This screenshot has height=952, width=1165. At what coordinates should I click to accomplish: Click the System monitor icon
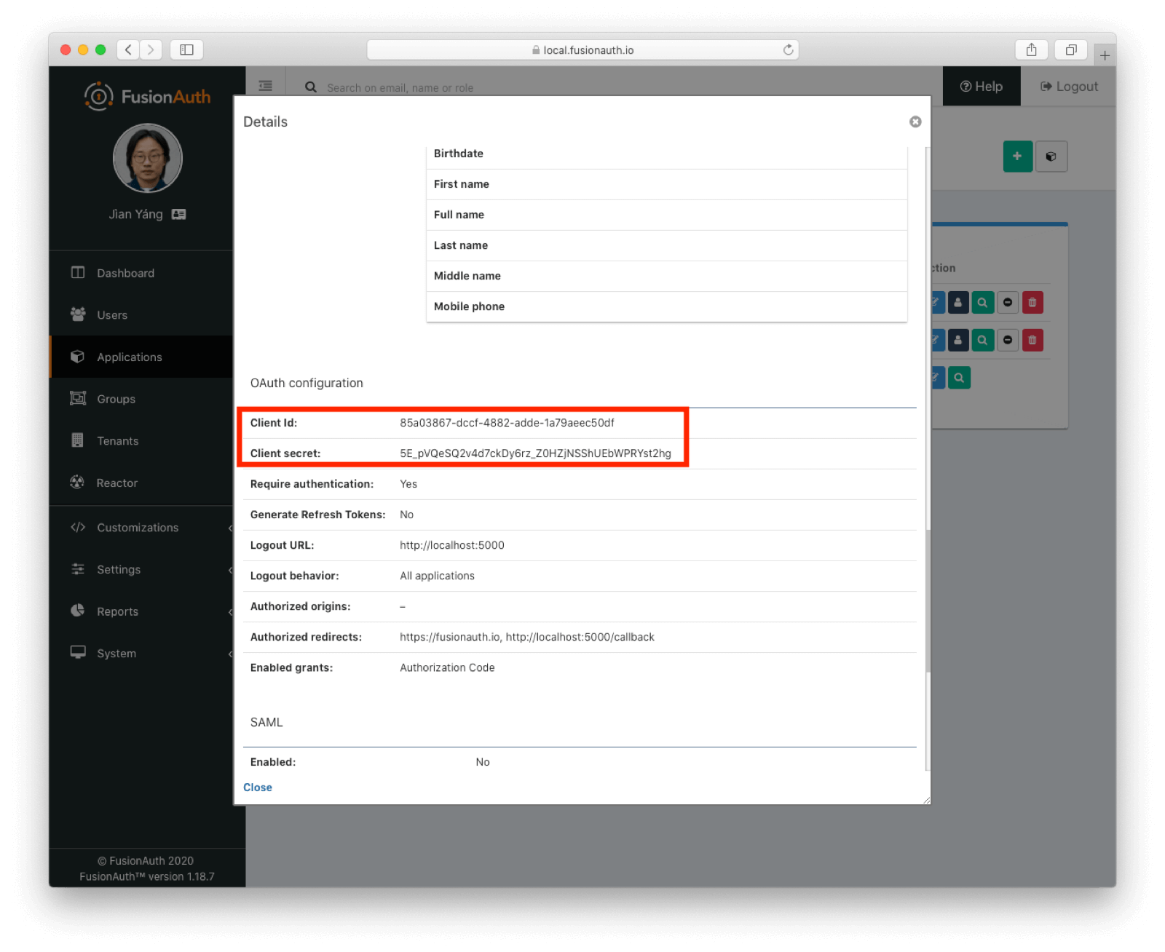tap(78, 652)
